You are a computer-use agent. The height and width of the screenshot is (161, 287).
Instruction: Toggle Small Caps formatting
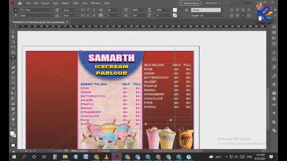(83, 16)
